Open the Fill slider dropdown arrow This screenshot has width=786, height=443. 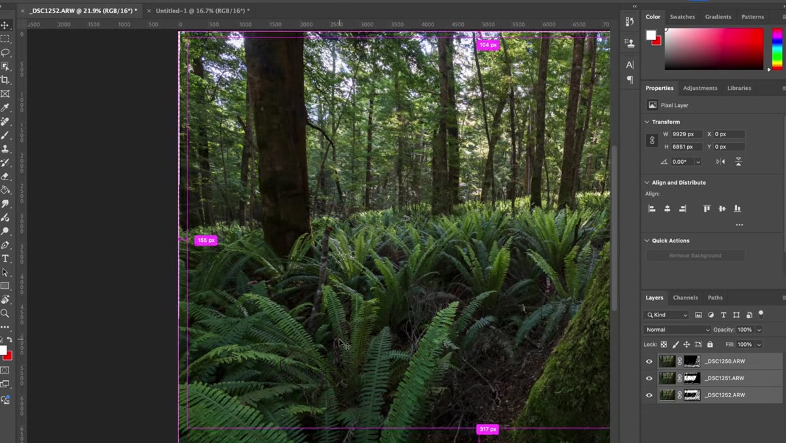[759, 344]
